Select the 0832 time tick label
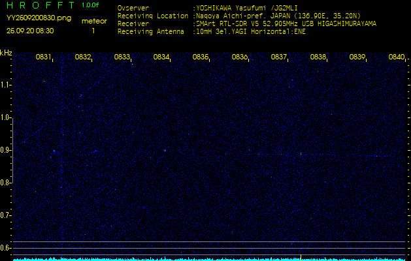The height and width of the screenshot is (261, 411). point(83,57)
